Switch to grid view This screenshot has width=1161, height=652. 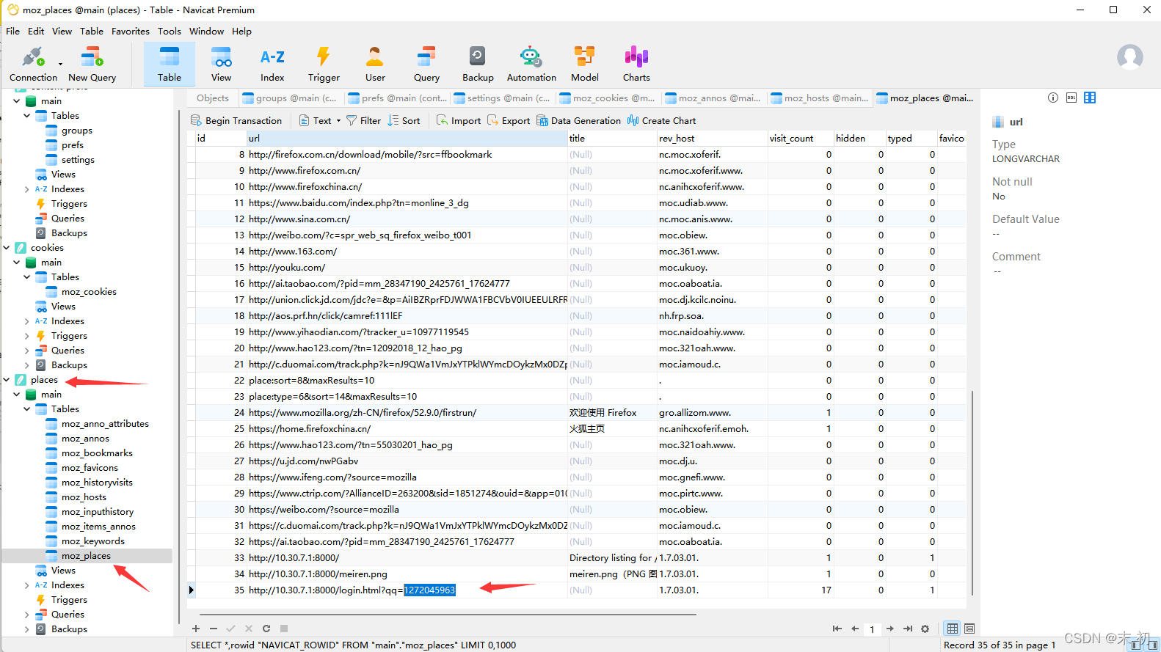[x=952, y=629]
